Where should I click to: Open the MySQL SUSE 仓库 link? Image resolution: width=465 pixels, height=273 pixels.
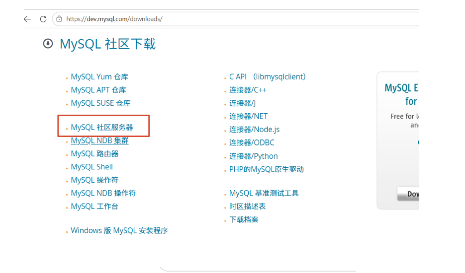point(101,103)
